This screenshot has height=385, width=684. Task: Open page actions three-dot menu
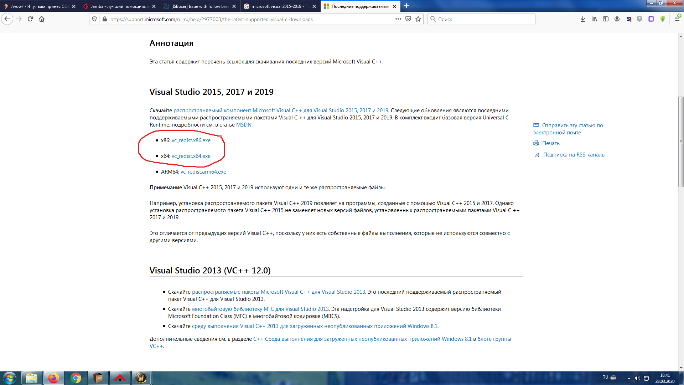coord(398,19)
